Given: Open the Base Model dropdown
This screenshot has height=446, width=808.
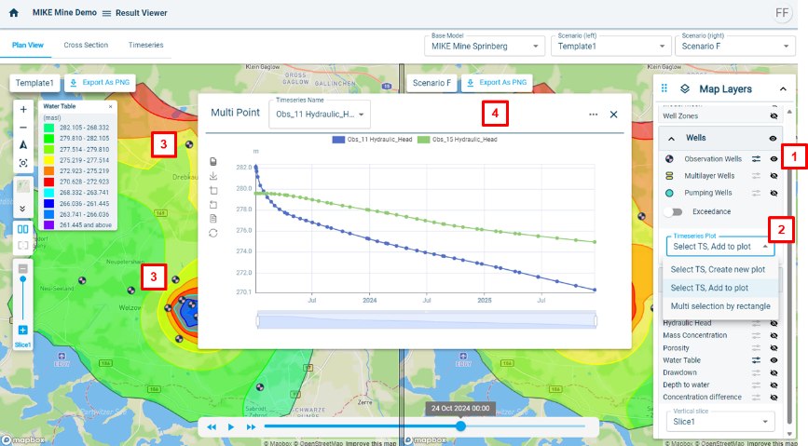Looking at the screenshot, I should (x=484, y=46).
